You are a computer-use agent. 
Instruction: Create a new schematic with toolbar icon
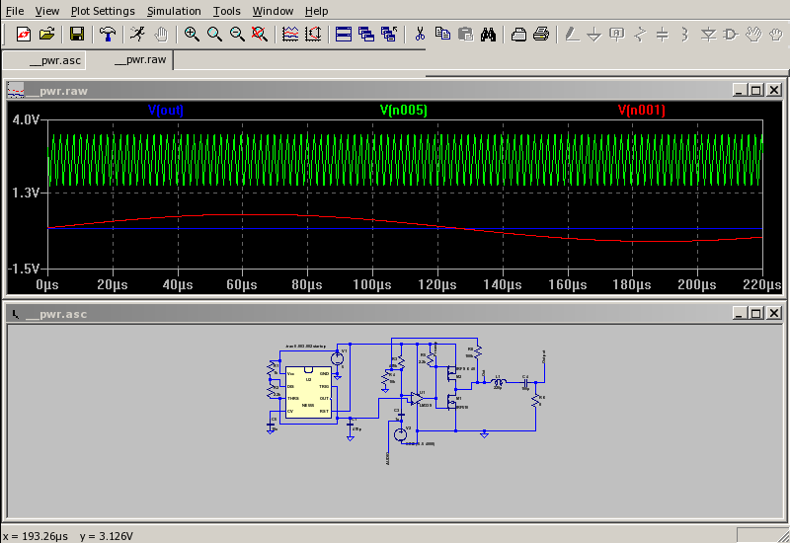[x=23, y=35]
